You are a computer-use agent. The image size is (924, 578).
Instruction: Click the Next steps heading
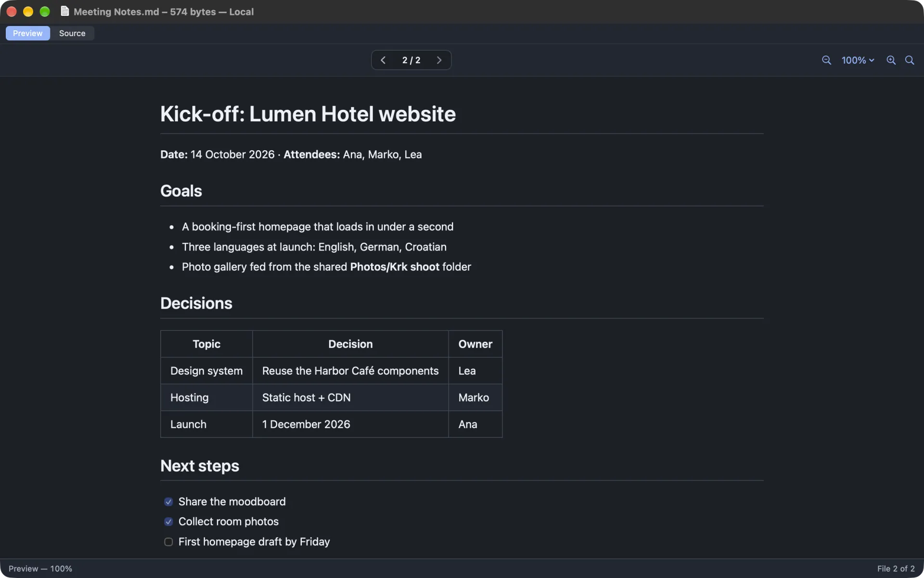(x=200, y=466)
